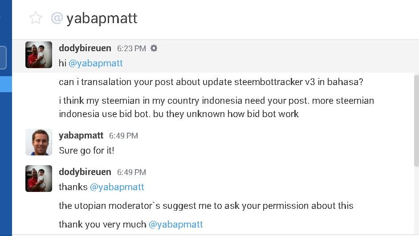Click the yabapmatt title in the header
419x236 pixels.
pyautogui.click(x=102, y=18)
